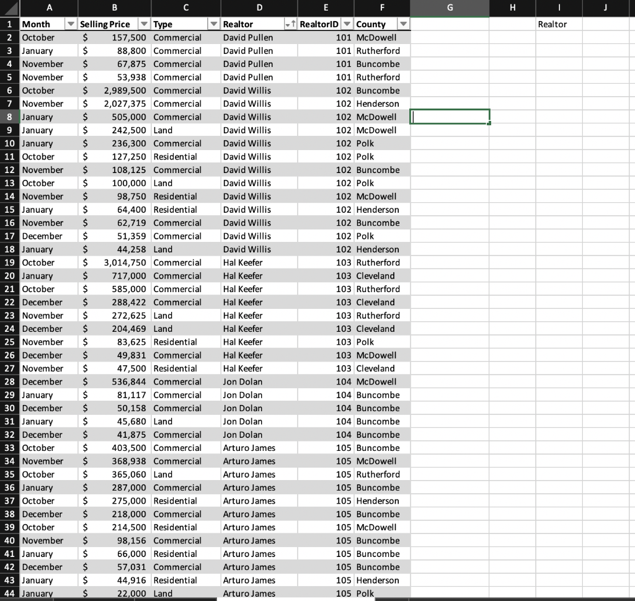Click the 2,989,500 selling price cell
This screenshot has height=601, width=635.
115,91
